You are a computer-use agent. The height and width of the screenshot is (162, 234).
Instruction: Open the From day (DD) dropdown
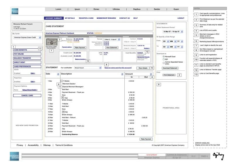[166, 41]
